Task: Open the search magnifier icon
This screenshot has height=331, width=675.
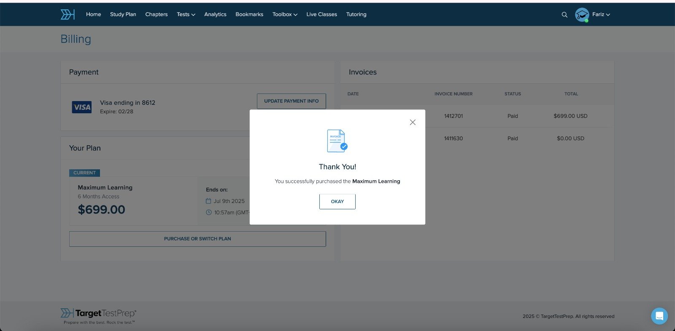Action: (x=564, y=15)
